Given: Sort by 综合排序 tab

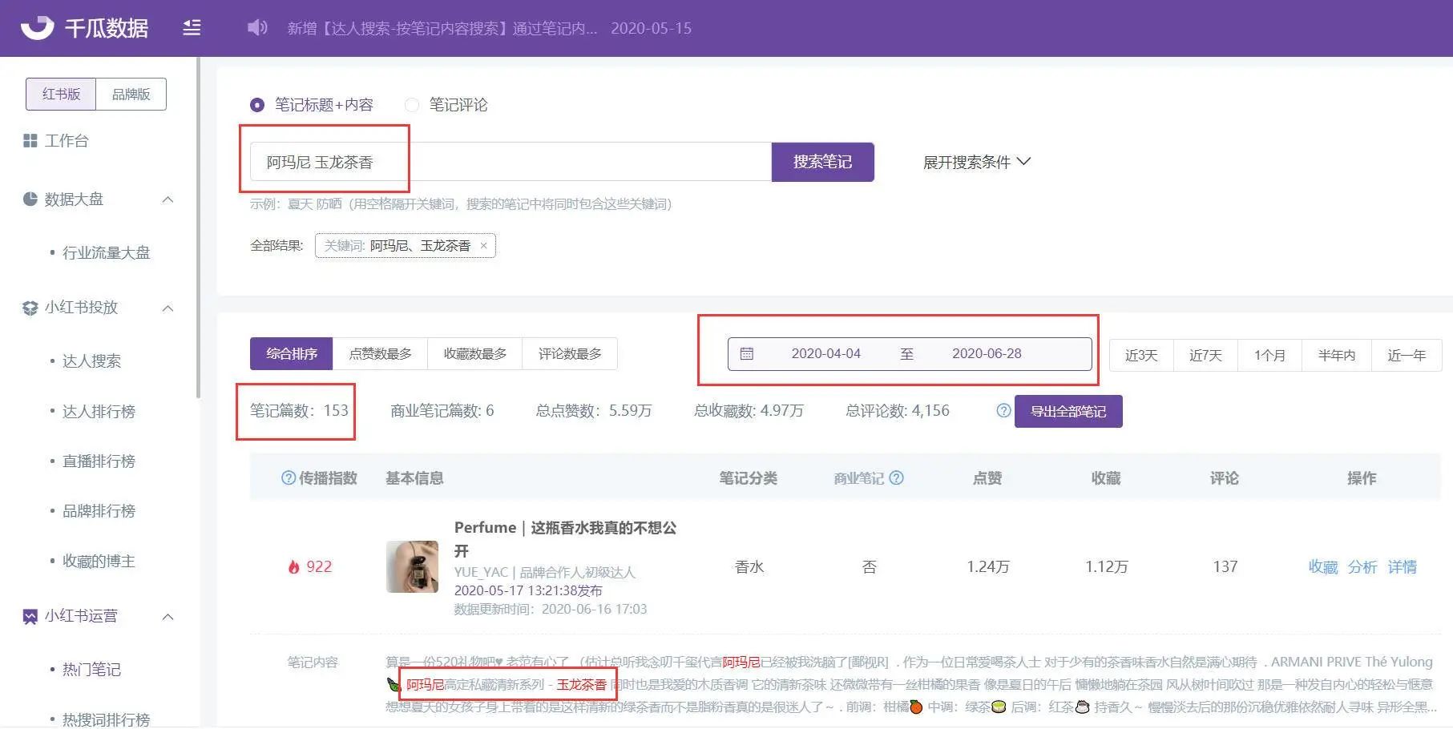Looking at the screenshot, I should coord(291,353).
